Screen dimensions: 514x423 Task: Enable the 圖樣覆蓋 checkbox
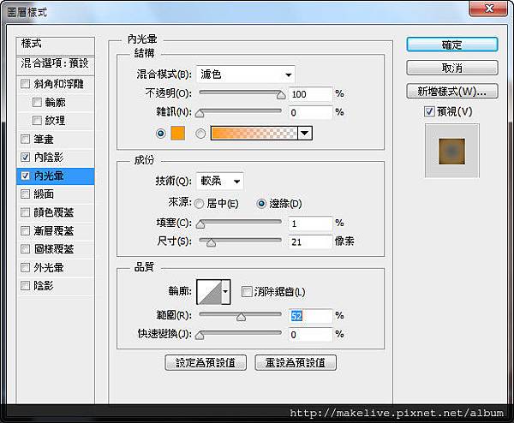[25, 249]
